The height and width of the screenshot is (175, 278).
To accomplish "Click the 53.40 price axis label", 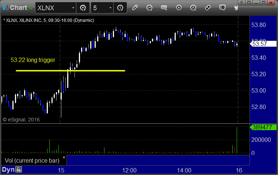I will pos(259,58).
